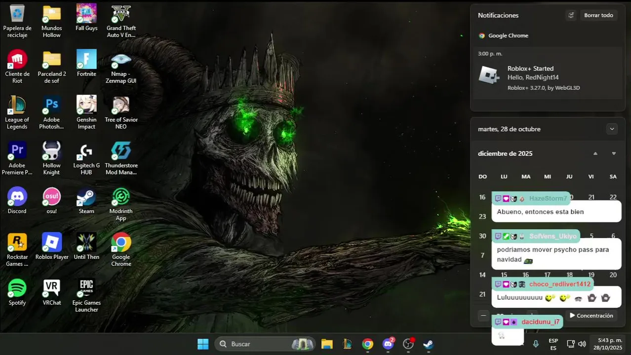Select the Fall Guys desktop shortcut

coord(86,18)
